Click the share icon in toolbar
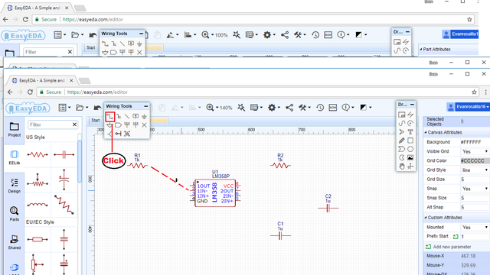Viewport: 490px width, 275px height. 289,108
